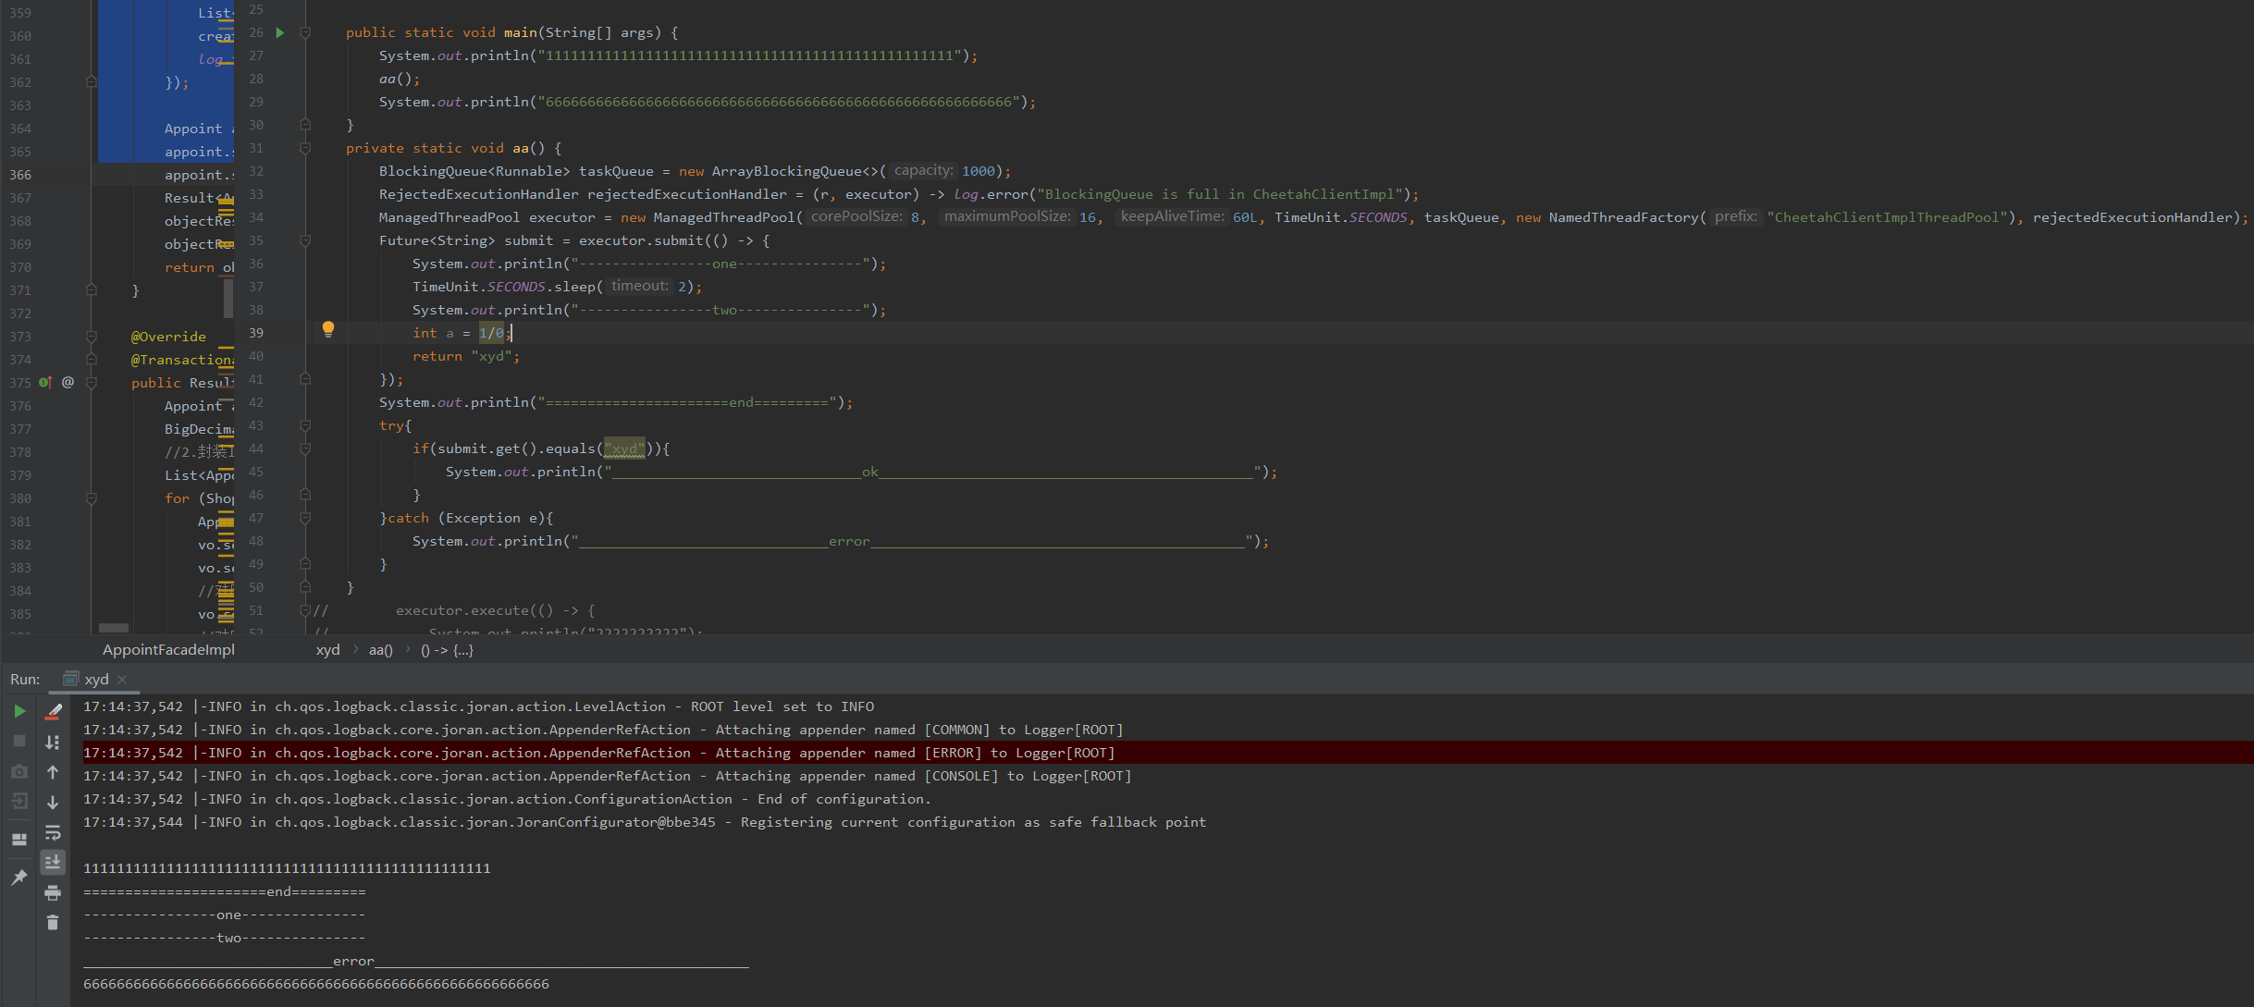Click the red-underlined eraser icon in console
Viewport: 2254px width, 1007px height.
[x=53, y=711]
